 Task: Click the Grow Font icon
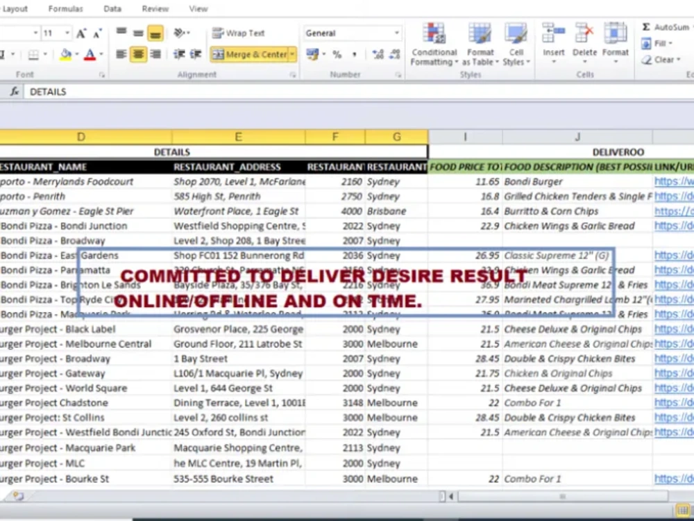(81, 33)
